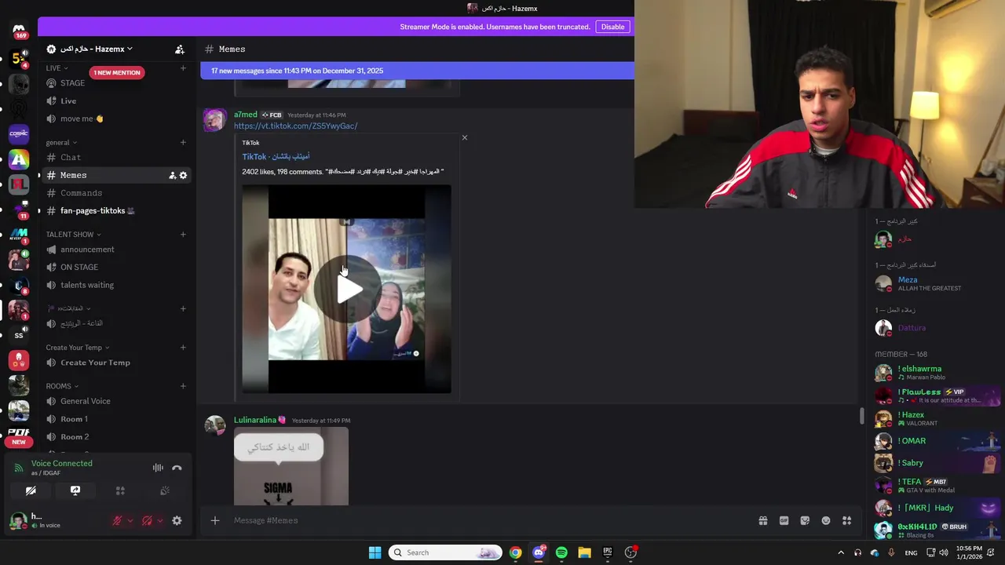Open File Explorer from the taskbar

(584, 552)
